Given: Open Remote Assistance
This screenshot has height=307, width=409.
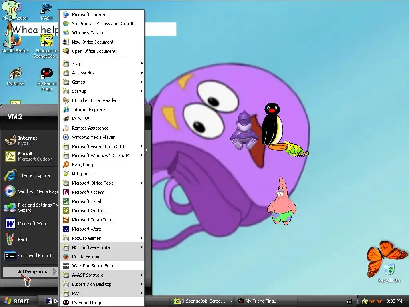Looking at the screenshot, I should click(102, 128).
